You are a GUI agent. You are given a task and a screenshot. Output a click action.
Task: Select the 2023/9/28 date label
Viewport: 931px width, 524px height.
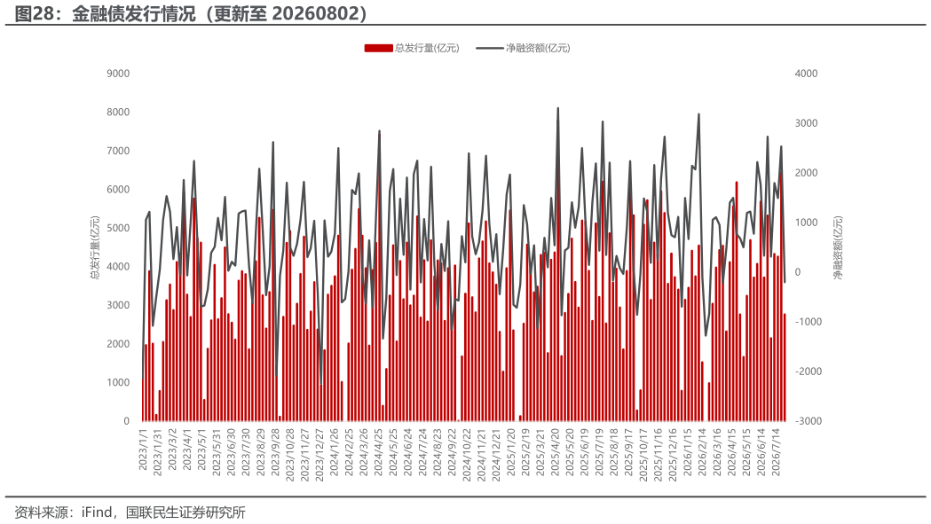[x=275, y=452]
